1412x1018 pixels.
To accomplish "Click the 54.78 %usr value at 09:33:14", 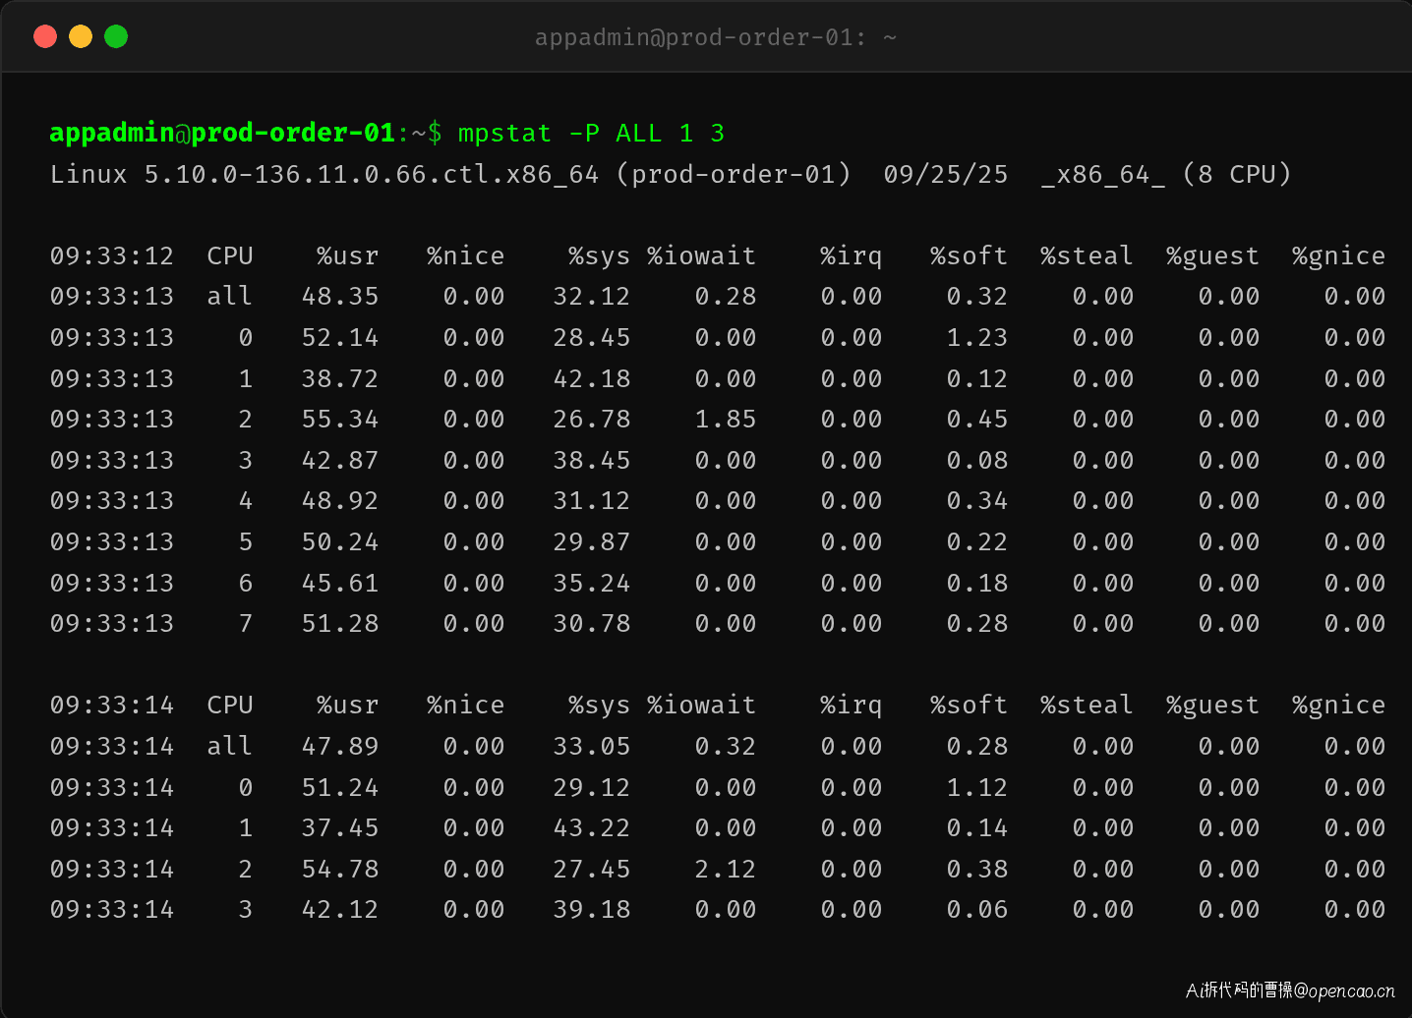I will pos(339,869).
